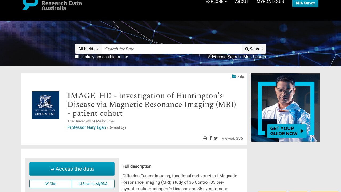Click the Viewed: 336 count
This screenshot has width=341, height=192.
(x=232, y=138)
